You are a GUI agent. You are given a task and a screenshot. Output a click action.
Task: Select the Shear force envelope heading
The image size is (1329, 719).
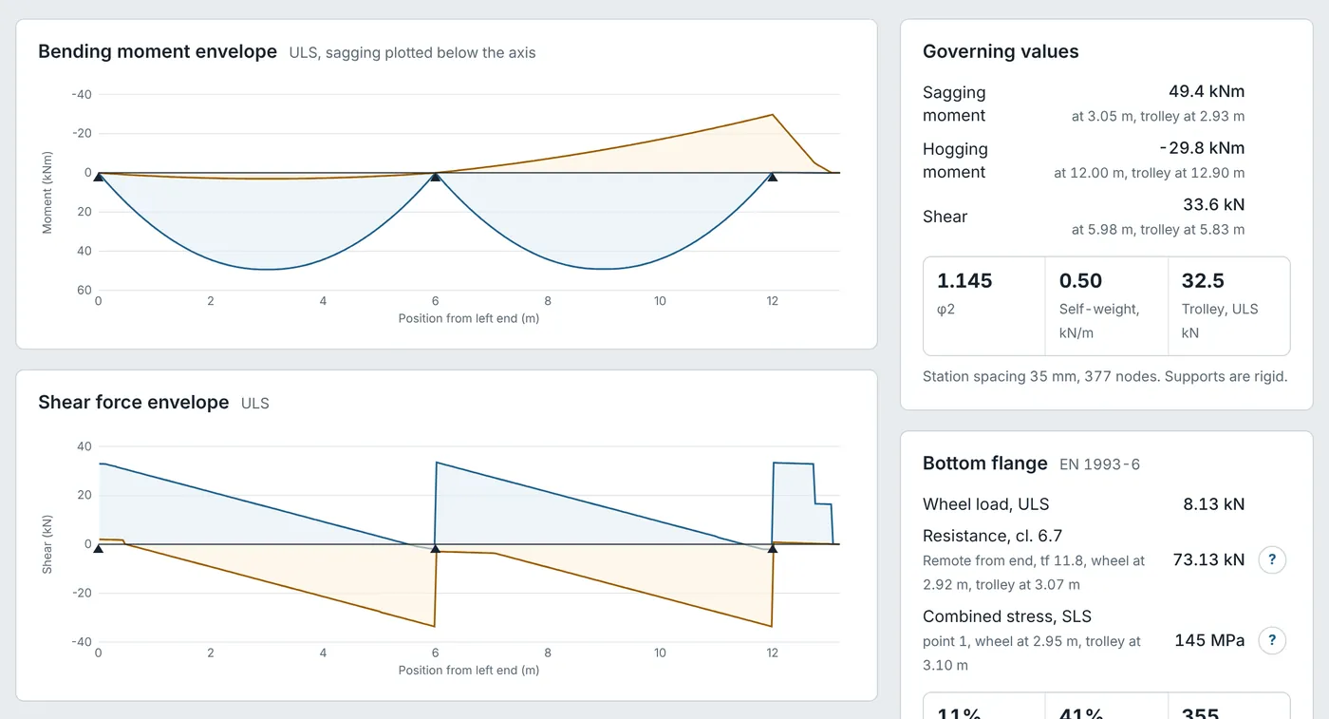pos(134,402)
